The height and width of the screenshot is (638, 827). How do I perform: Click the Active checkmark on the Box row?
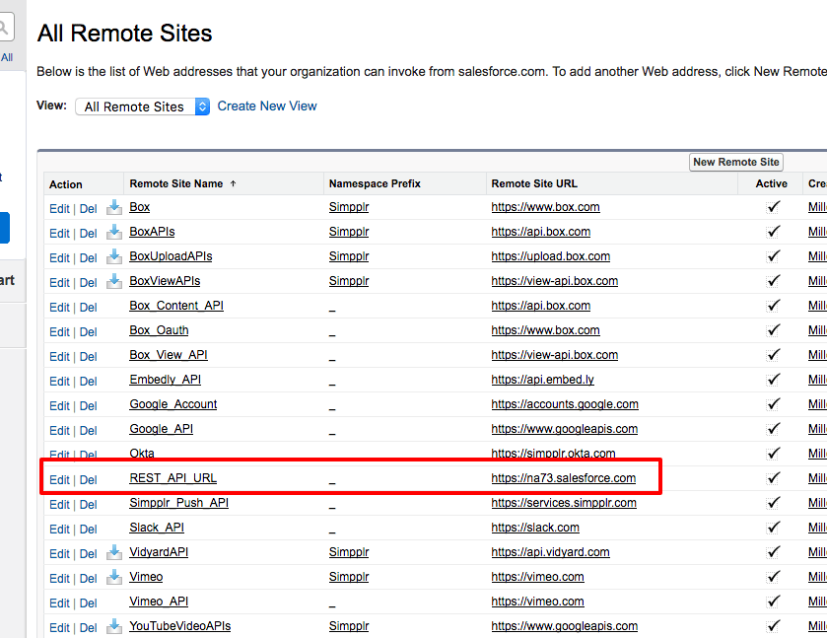pyautogui.click(x=774, y=207)
